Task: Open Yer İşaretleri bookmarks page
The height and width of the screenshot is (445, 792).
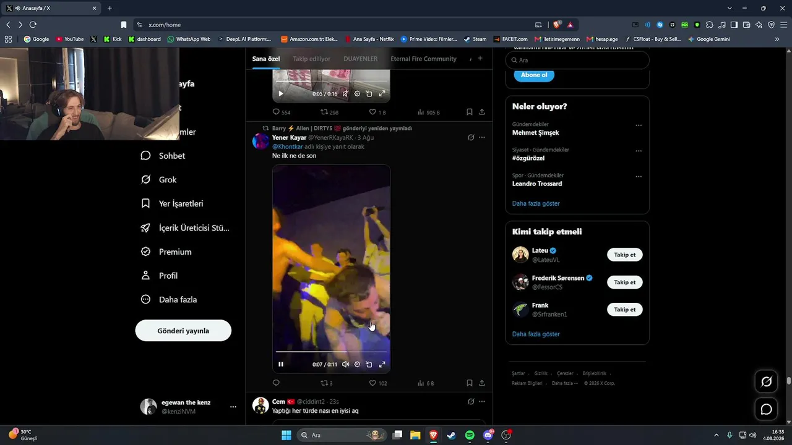Action: click(x=172, y=203)
